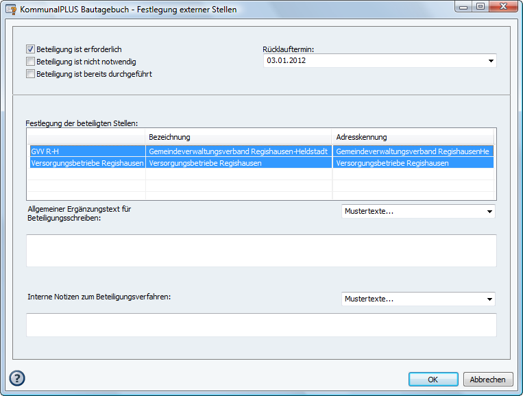Click into the Allgemeiner Ergänzungstext text area
This screenshot has width=523, height=396.
(x=260, y=250)
